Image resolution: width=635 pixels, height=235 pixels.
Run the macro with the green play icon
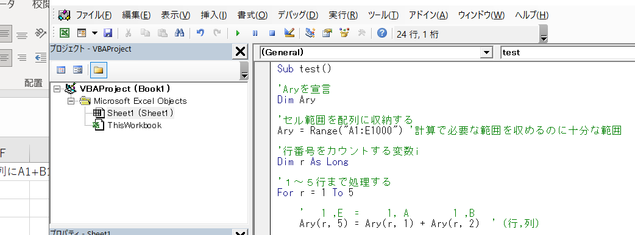(x=238, y=33)
